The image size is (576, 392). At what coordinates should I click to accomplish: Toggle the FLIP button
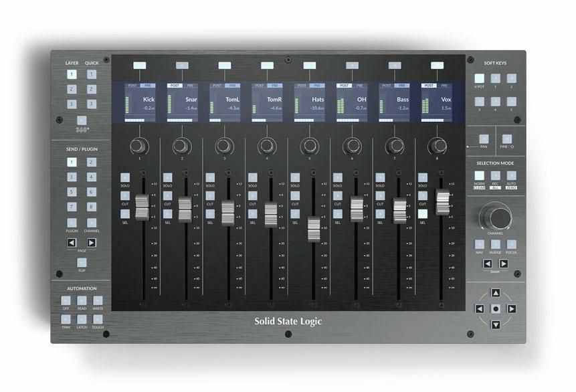click(x=82, y=262)
